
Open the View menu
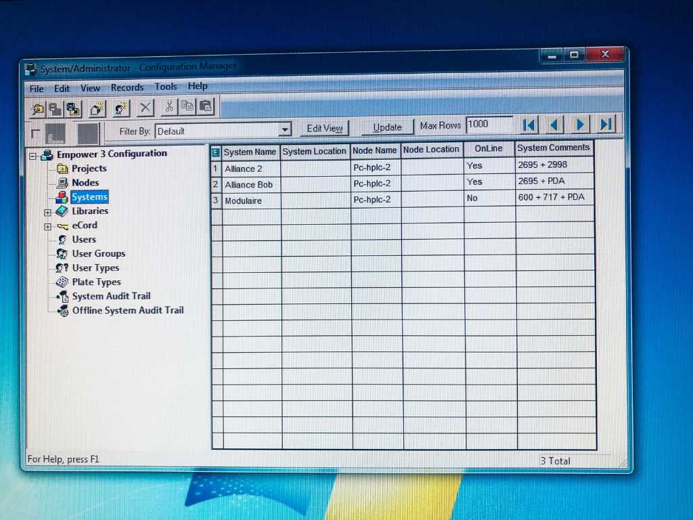click(90, 88)
